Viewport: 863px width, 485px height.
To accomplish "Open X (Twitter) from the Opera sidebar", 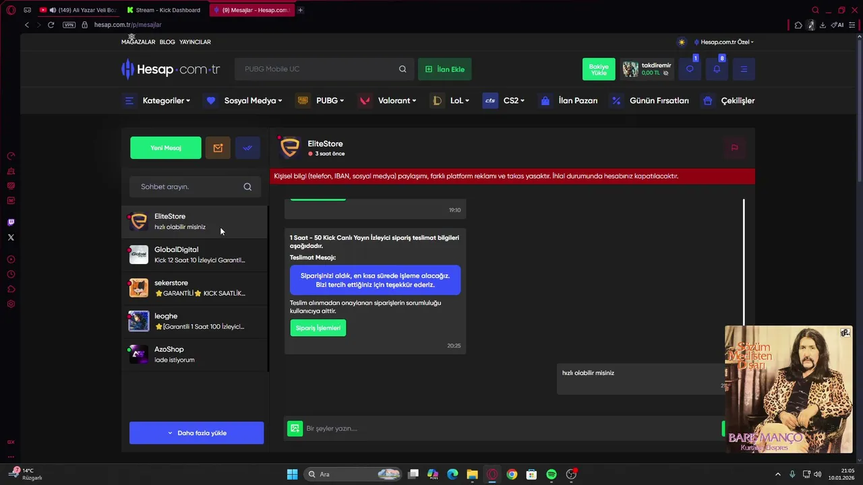I will (x=11, y=237).
